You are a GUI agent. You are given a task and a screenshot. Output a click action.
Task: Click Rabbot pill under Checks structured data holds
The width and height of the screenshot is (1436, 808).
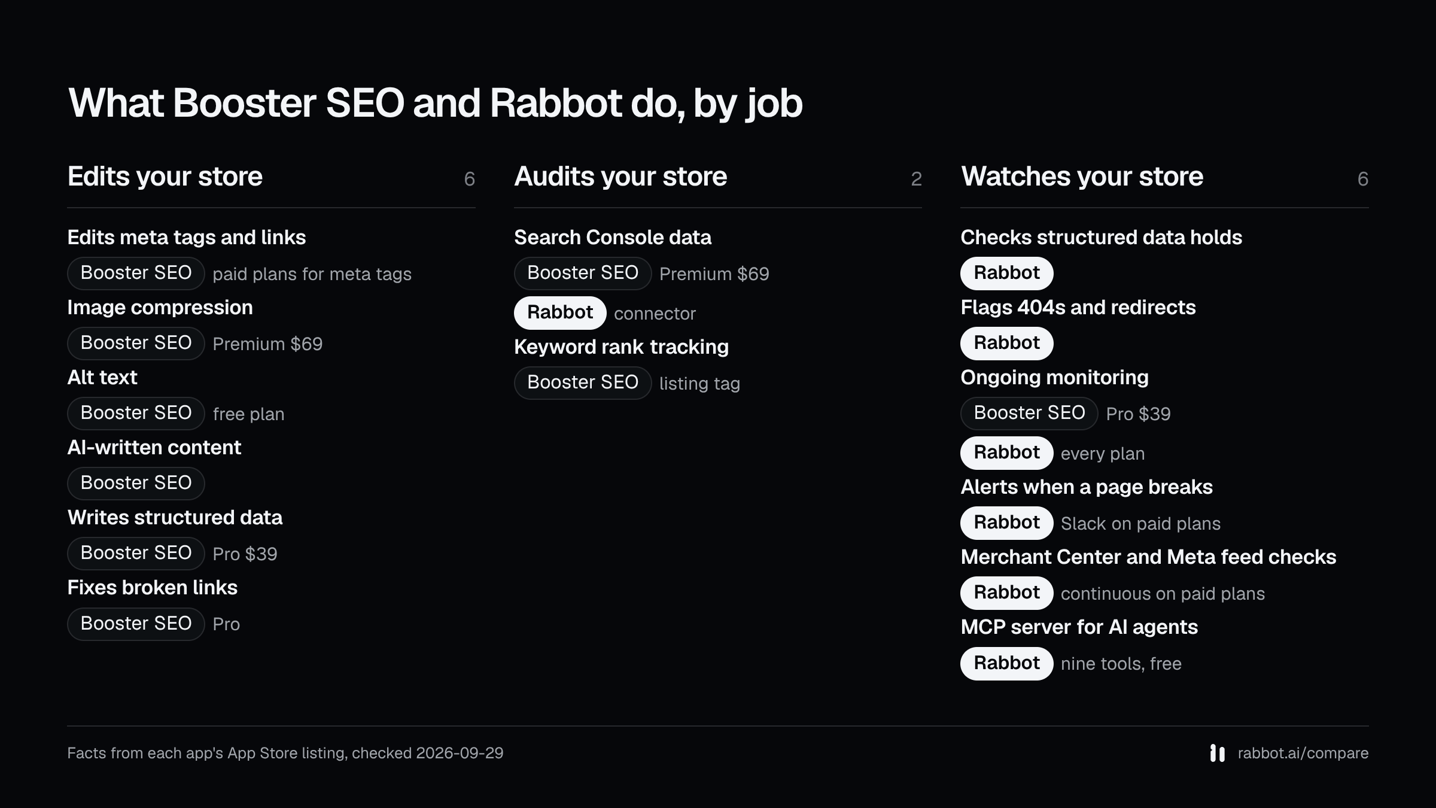1006,273
